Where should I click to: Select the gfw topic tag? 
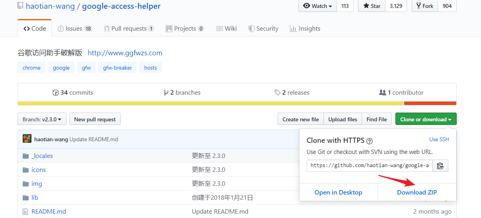tap(86, 68)
